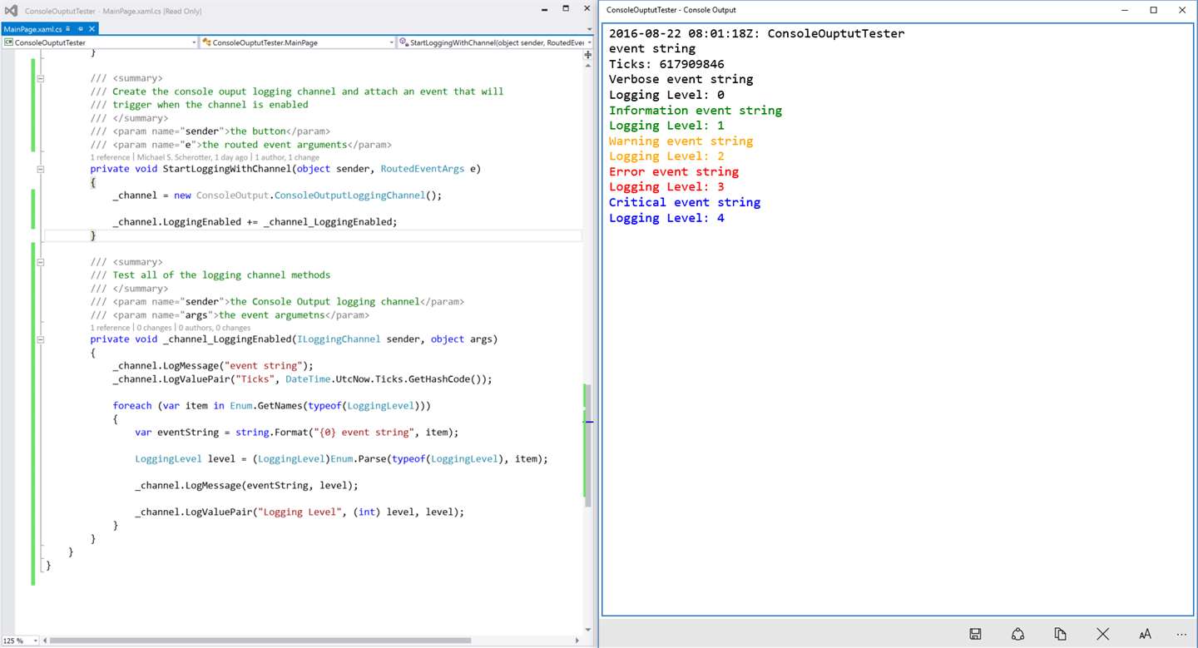The image size is (1198, 648).
Task: Open the 125 % zoom level dropdown
Action: click(20, 641)
